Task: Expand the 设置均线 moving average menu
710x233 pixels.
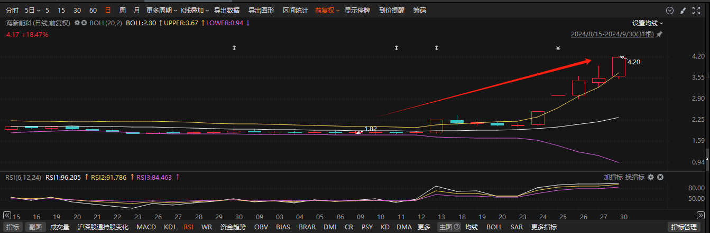Action: 648,23
